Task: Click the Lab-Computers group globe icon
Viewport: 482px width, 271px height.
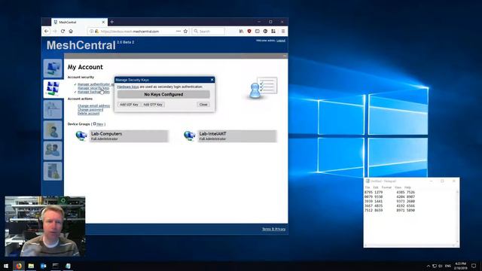Action: pos(81,135)
